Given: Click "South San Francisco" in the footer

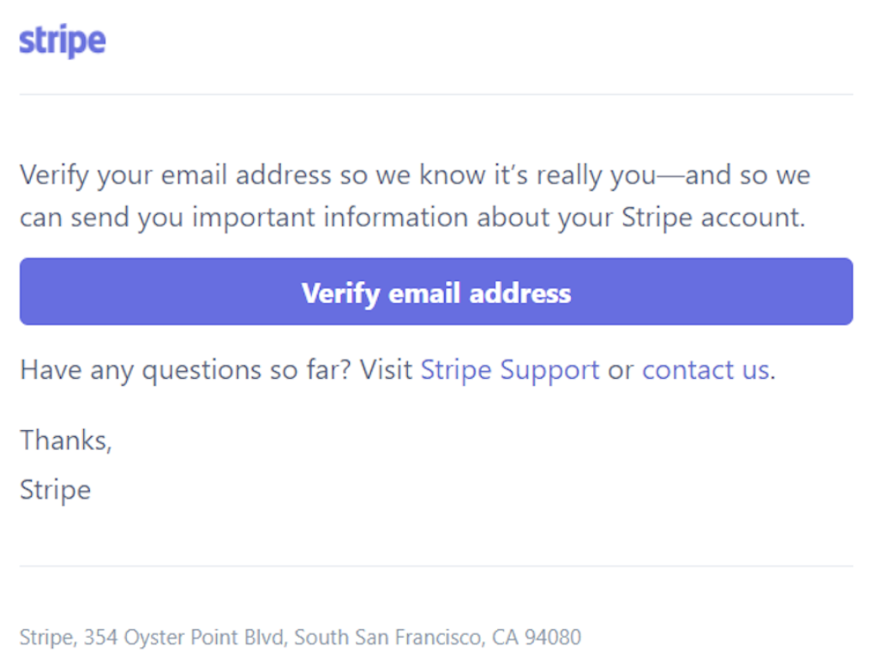Looking at the screenshot, I should point(389,637).
